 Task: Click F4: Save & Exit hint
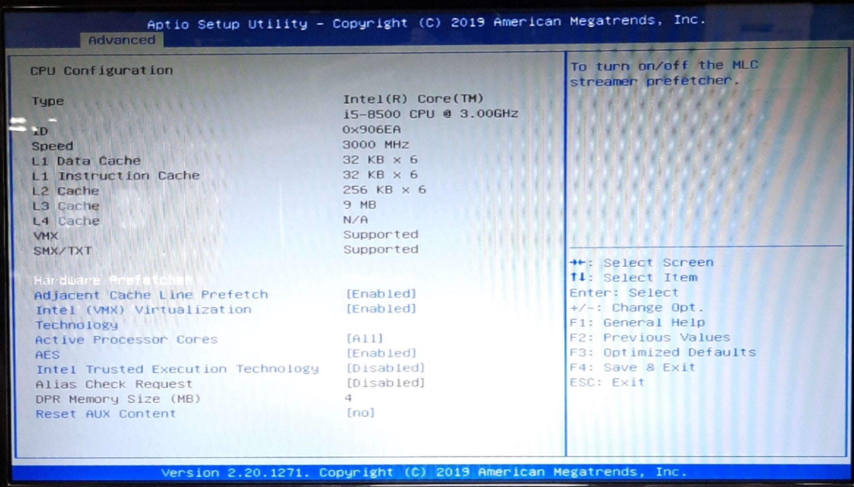click(x=632, y=367)
